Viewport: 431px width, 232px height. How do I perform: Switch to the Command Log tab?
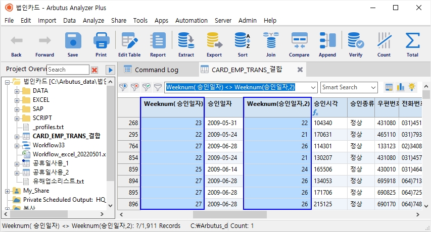[157, 70]
